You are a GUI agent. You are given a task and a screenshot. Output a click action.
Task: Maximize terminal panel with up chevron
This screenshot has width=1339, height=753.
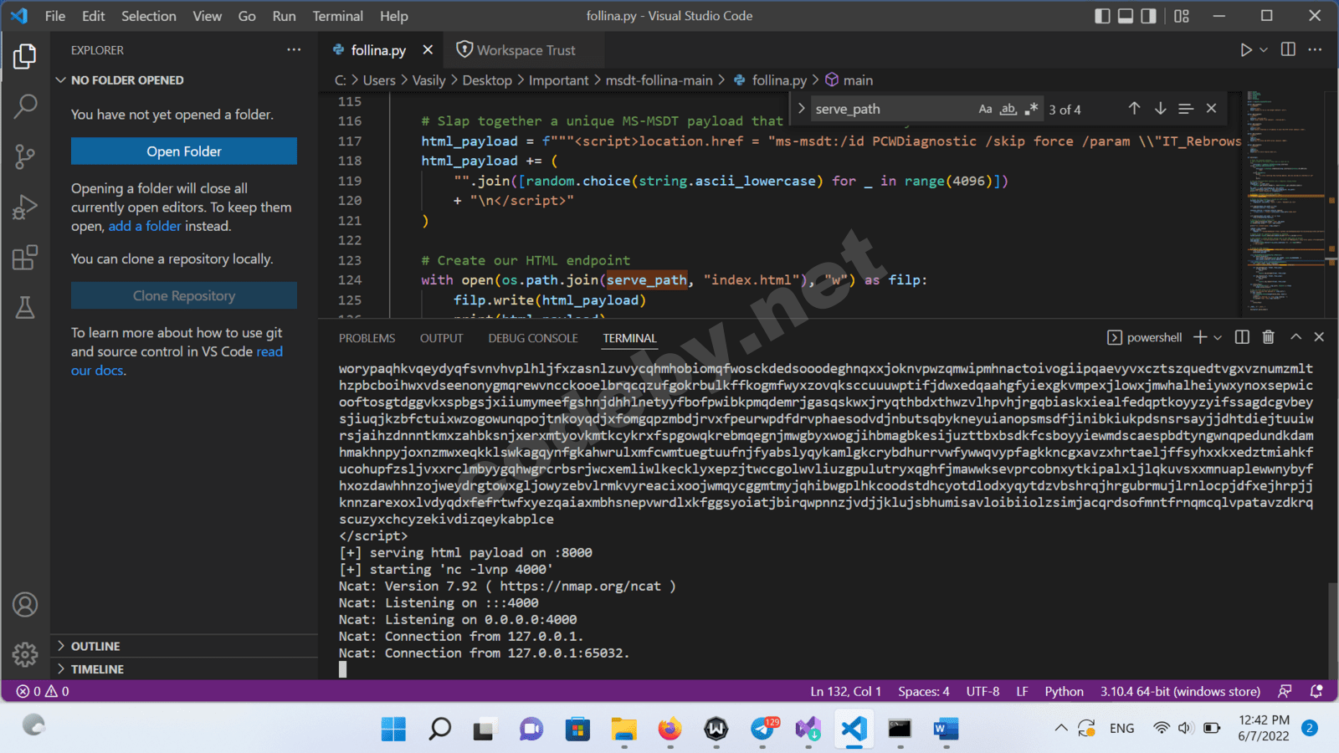click(x=1295, y=337)
